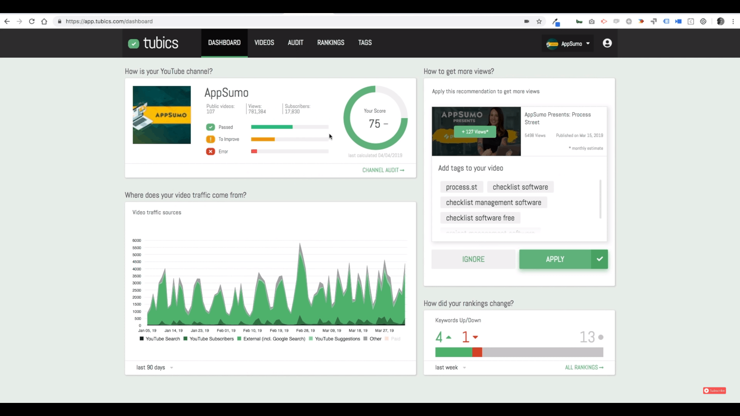
Task: Toggle YouTube Search legend item
Action: 160,339
